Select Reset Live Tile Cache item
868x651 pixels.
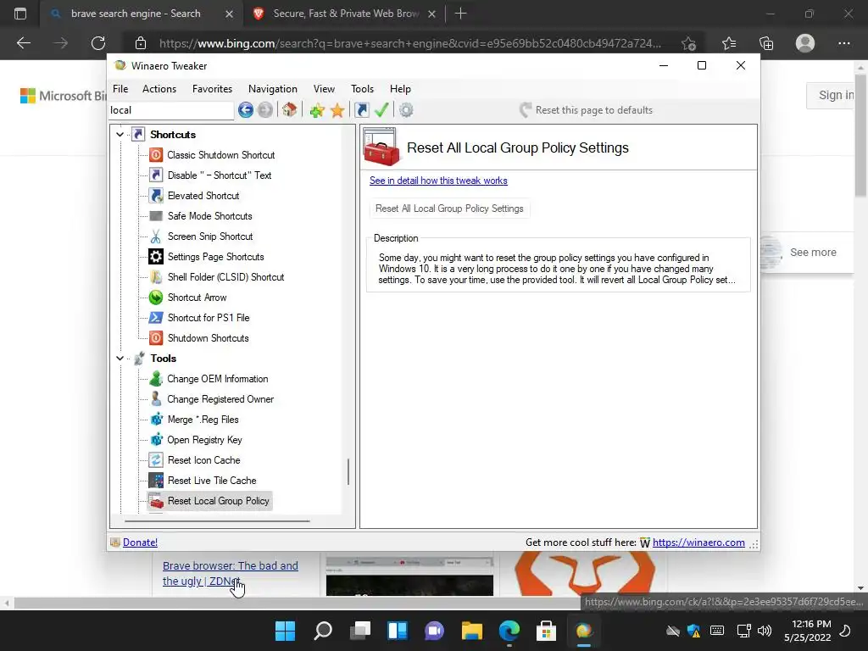point(212,481)
